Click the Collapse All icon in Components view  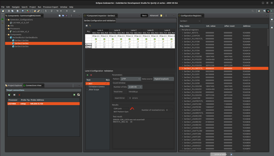click(60, 16)
